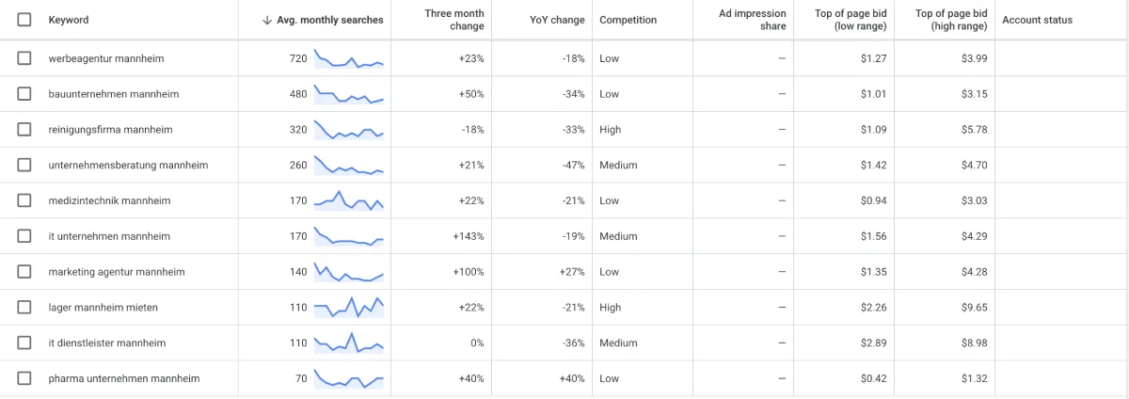1129x399 pixels.
Task: Sort by the Keyword column header
Action: click(69, 20)
